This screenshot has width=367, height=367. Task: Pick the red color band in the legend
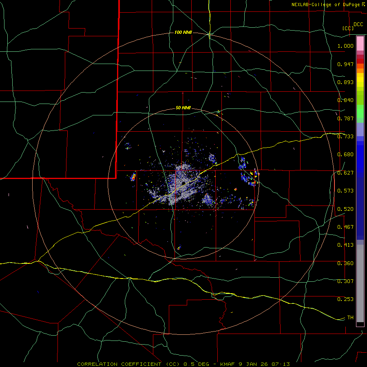click(360, 61)
